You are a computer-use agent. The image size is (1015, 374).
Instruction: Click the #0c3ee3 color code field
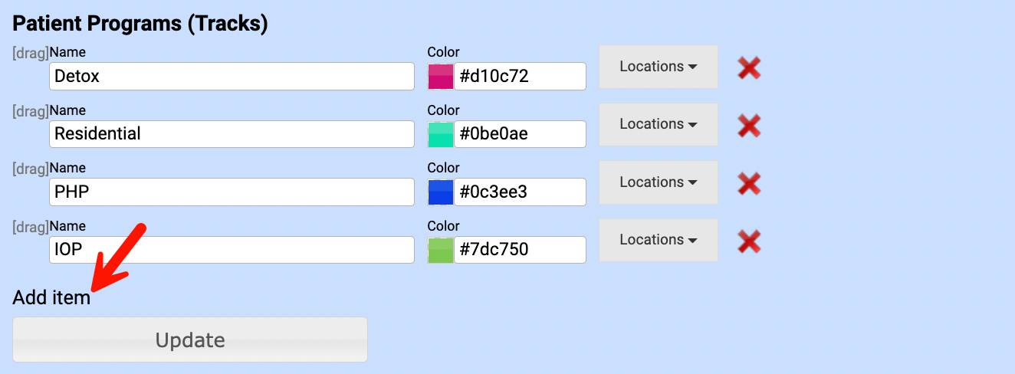pos(520,192)
